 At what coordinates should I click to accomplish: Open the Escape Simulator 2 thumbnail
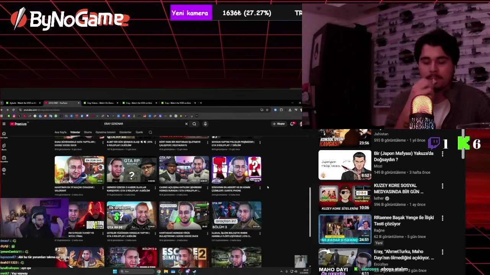tap(184, 257)
